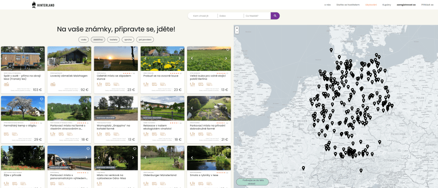Click the 'Kam chceš jít' destination field
Viewport: 438px width, 188px height.
coord(203,16)
